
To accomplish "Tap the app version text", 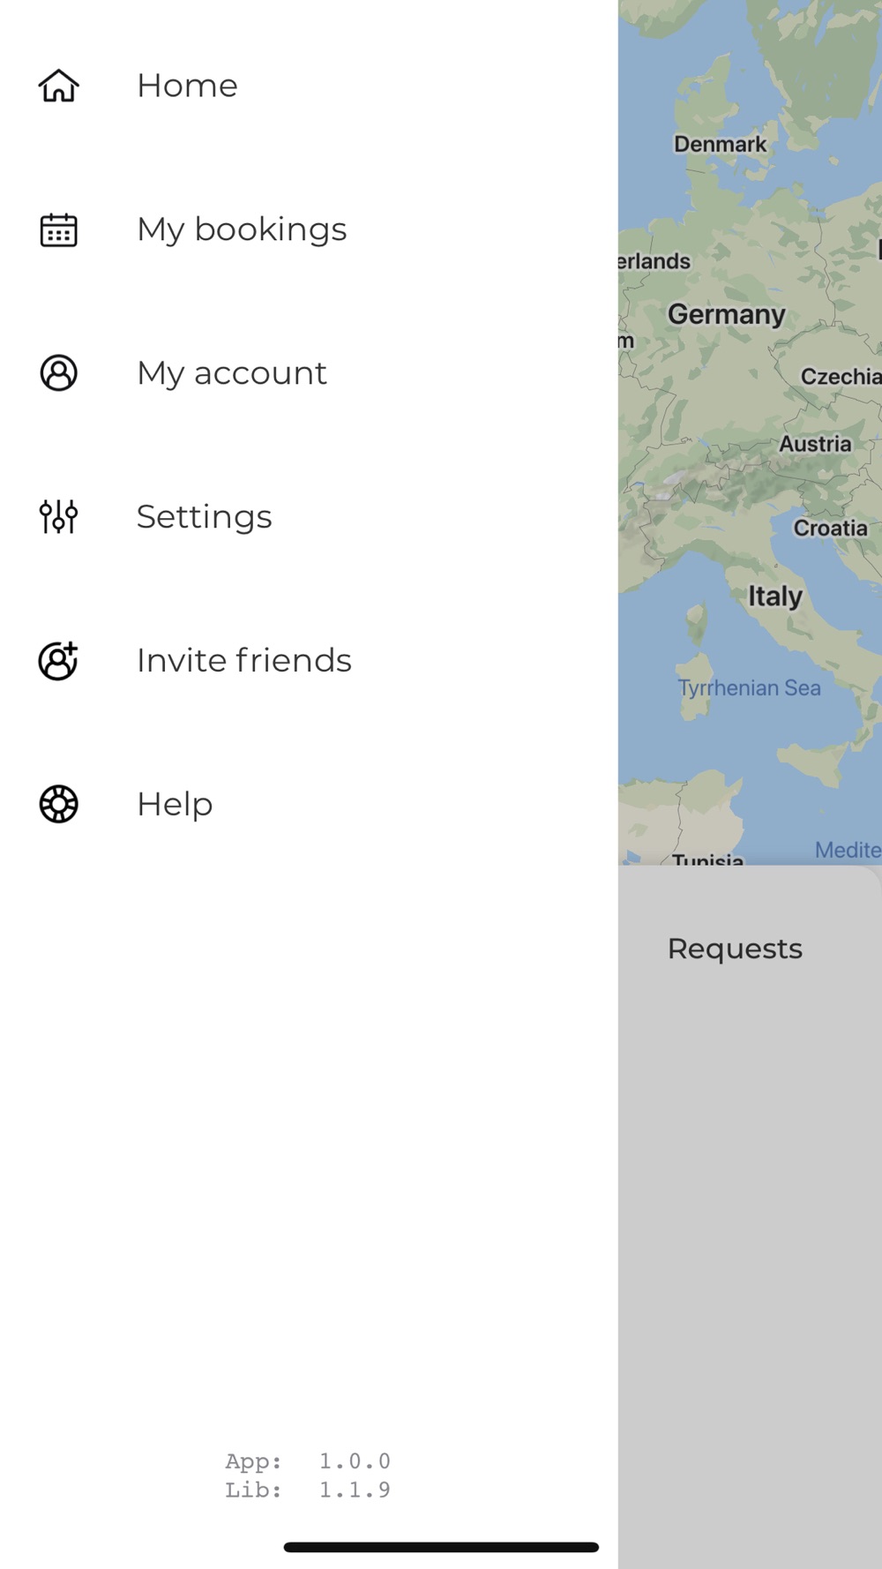I will [x=308, y=1462].
